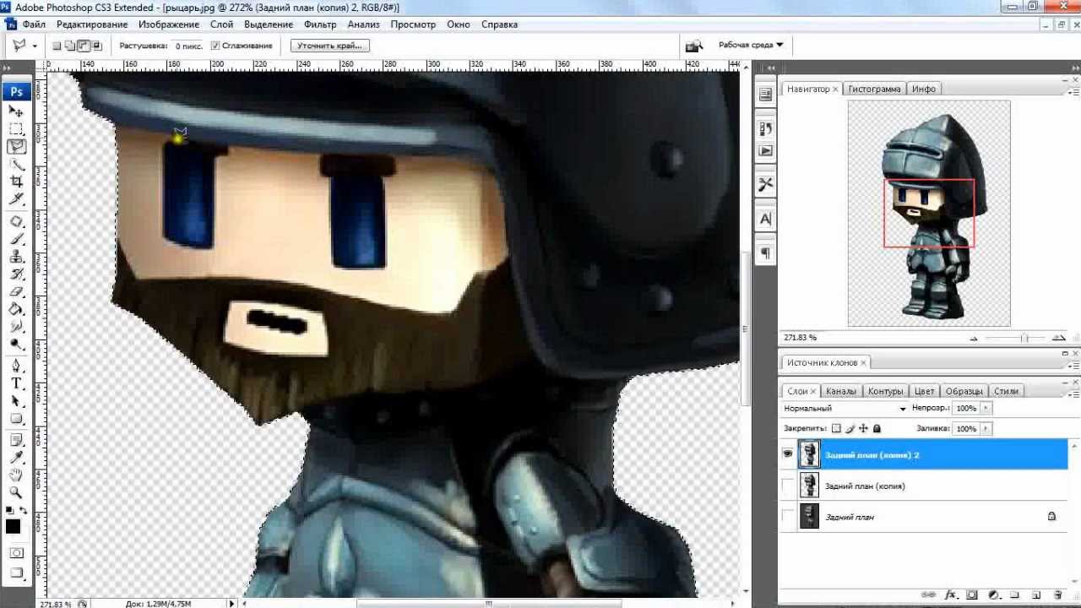Image resolution: width=1081 pixels, height=608 pixels.
Task: Choose Add to selection mode
Action: point(71,46)
